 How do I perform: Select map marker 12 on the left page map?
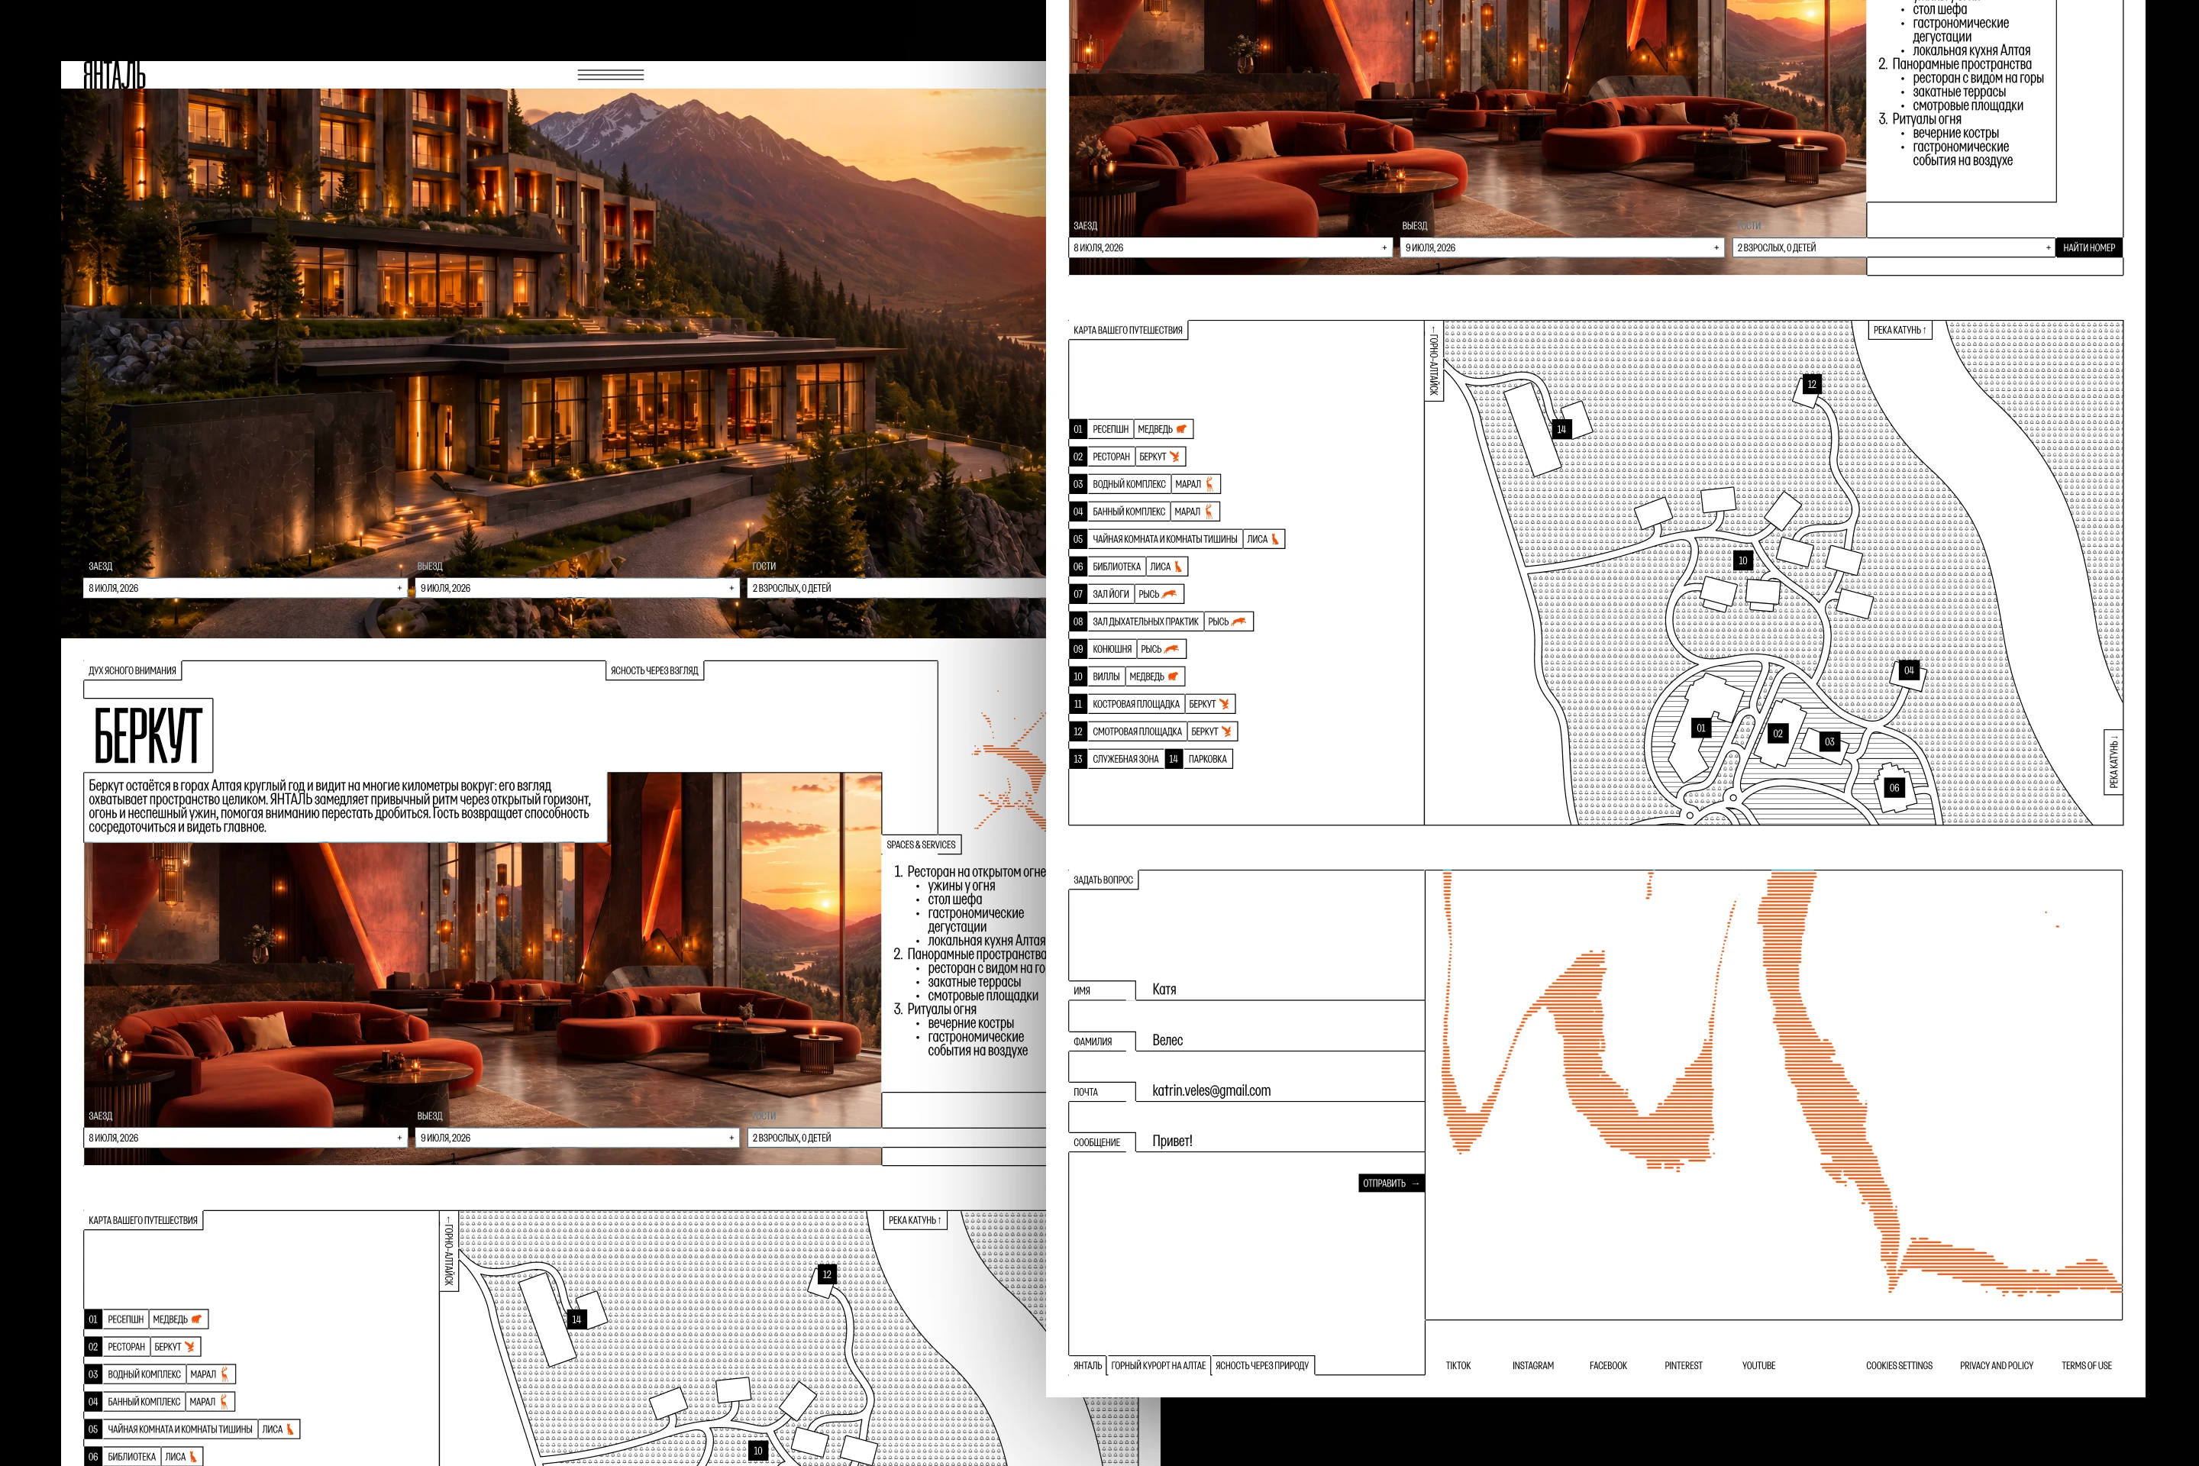(826, 1274)
